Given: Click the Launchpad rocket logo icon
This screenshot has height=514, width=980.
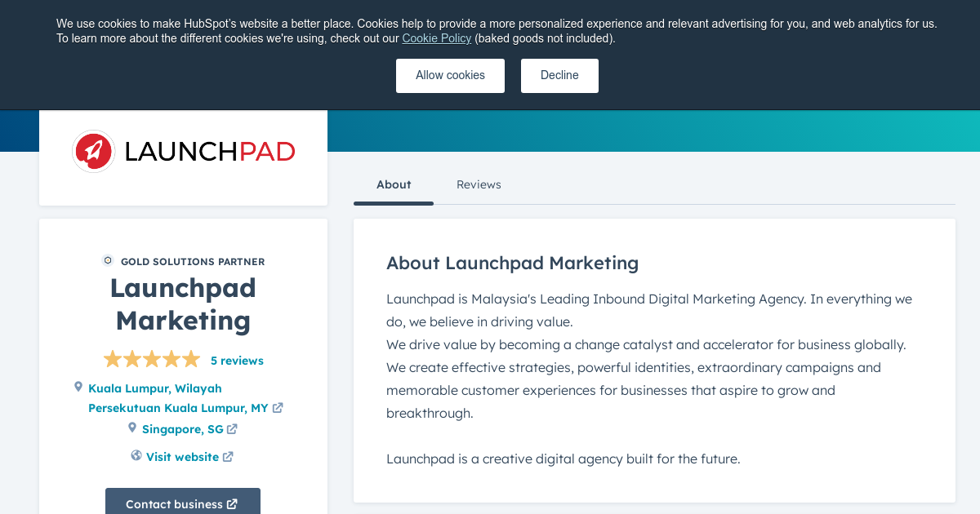Looking at the screenshot, I should click(x=93, y=150).
